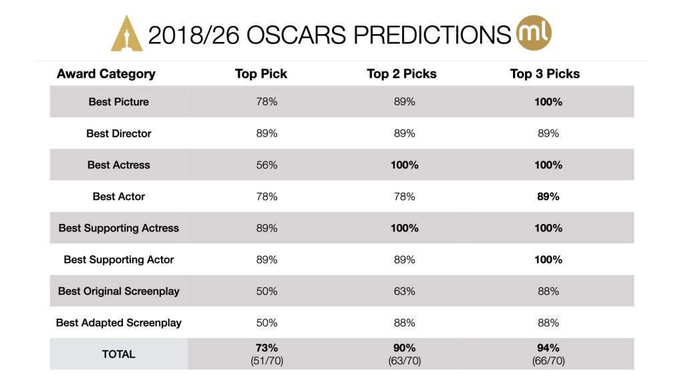Click the Best Director row label

coord(119,133)
